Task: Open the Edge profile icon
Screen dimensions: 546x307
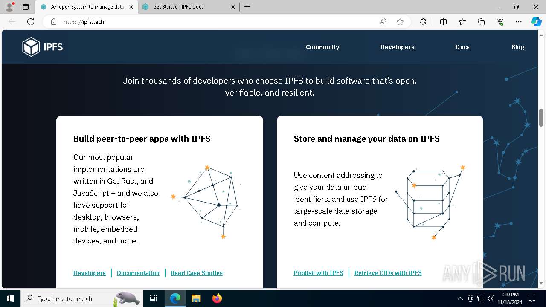Action: [9, 7]
